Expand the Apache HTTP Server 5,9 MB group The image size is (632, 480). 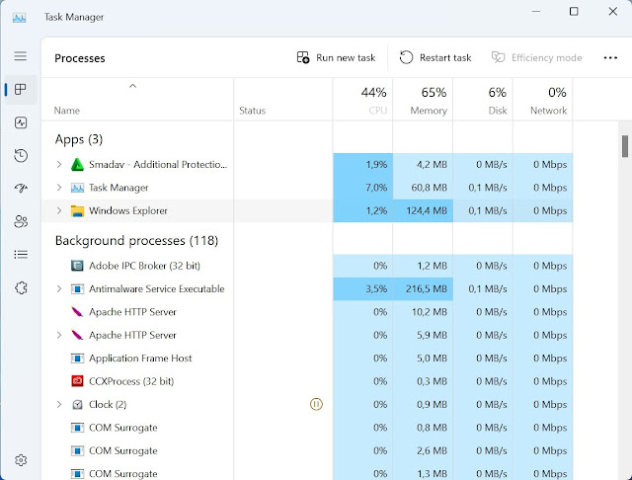pos(59,335)
